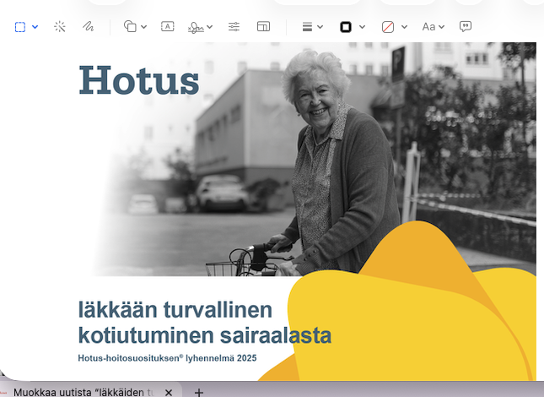Activate the Instant Alpha wand tool
The width and height of the screenshot is (544, 397).
pos(60,27)
